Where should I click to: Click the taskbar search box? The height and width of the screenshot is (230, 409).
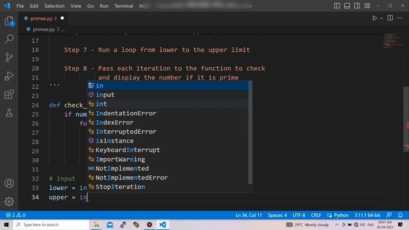tap(51, 224)
